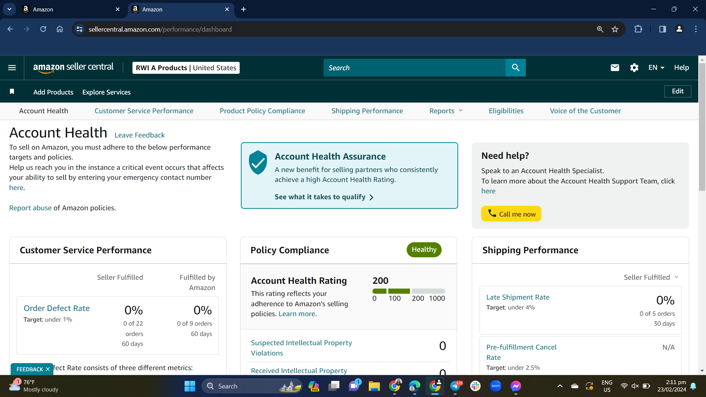The height and width of the screenshot is (397, 706).
Task: Open the Product Policy Compliance tab
Action: [263, 111]
